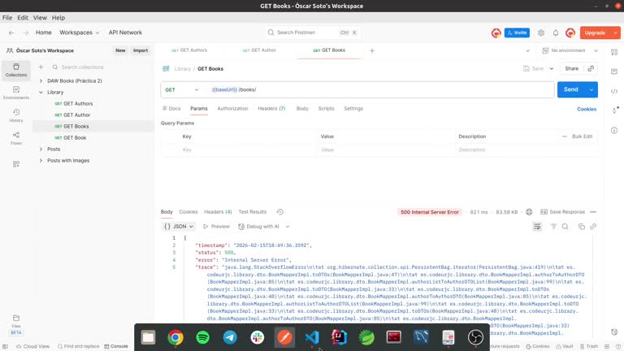The image size is (624, 351).
Task: Change the JSON response format dropdown
Action: tap(179, 227)
